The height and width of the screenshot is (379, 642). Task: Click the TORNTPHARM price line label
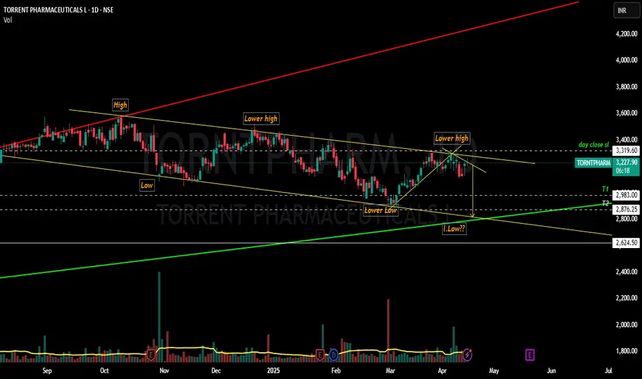(x=593, y=163)
